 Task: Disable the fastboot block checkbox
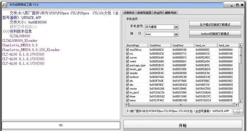point(128,77)
